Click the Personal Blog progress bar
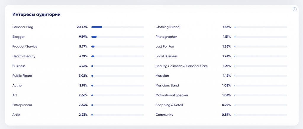Image resolution: width=303 pixels, height=129 pixels. 118,27
